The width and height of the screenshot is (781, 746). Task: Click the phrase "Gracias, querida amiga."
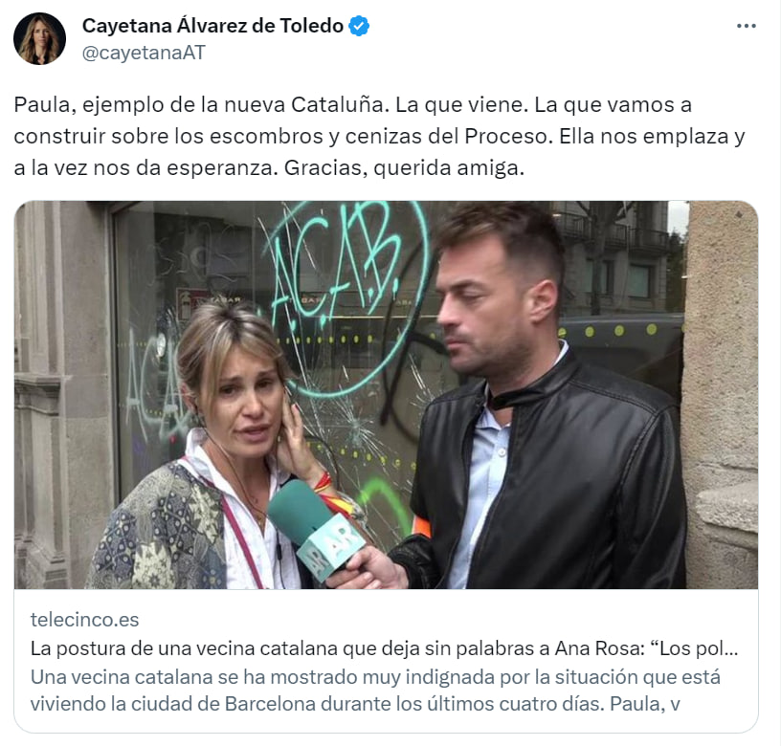[x=404, y=168]
